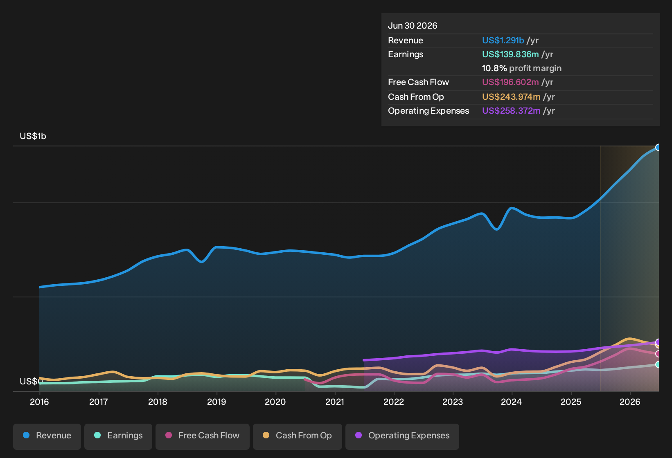Toggle the Cash From Op legend button
672x458 pixels.
point(298,436)
